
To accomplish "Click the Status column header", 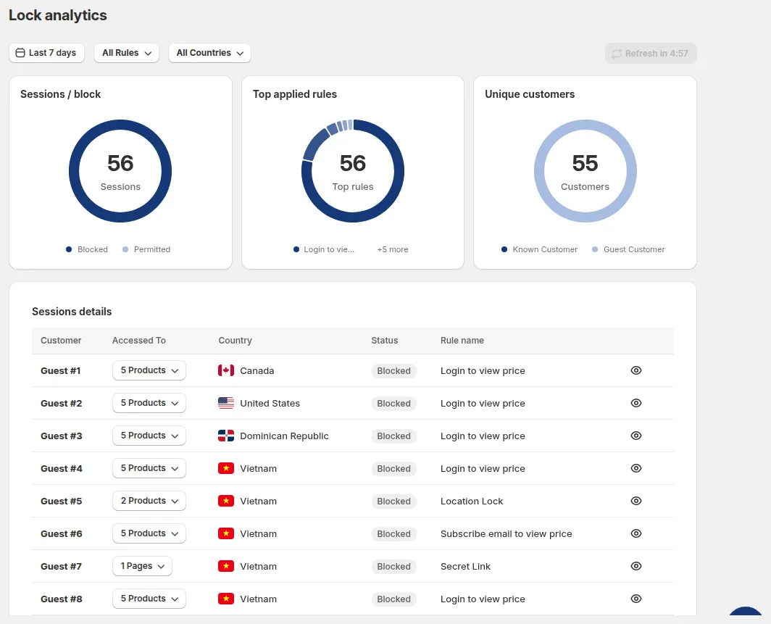I will pyautogui.click(x=385, y=341).
